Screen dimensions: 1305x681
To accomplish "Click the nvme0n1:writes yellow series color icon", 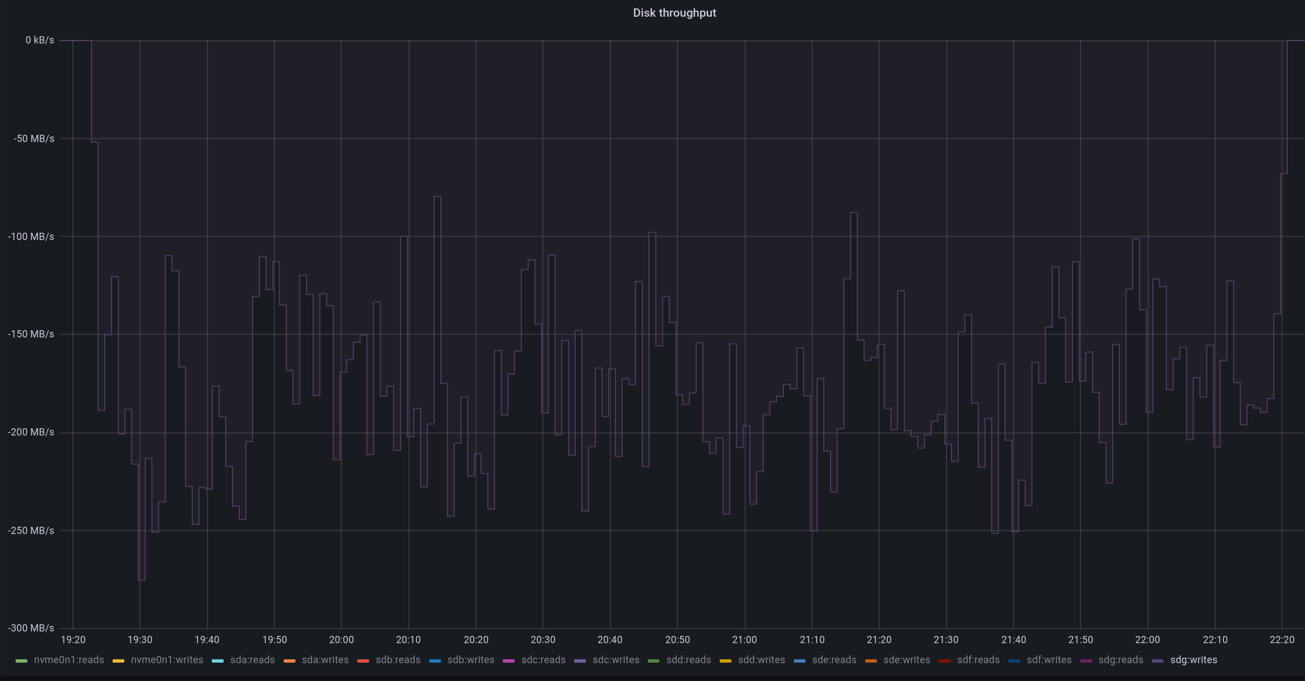I will (118, 660).
